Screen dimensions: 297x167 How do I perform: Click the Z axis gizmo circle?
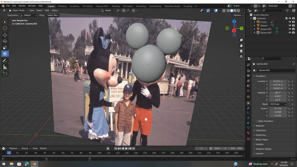234,21
